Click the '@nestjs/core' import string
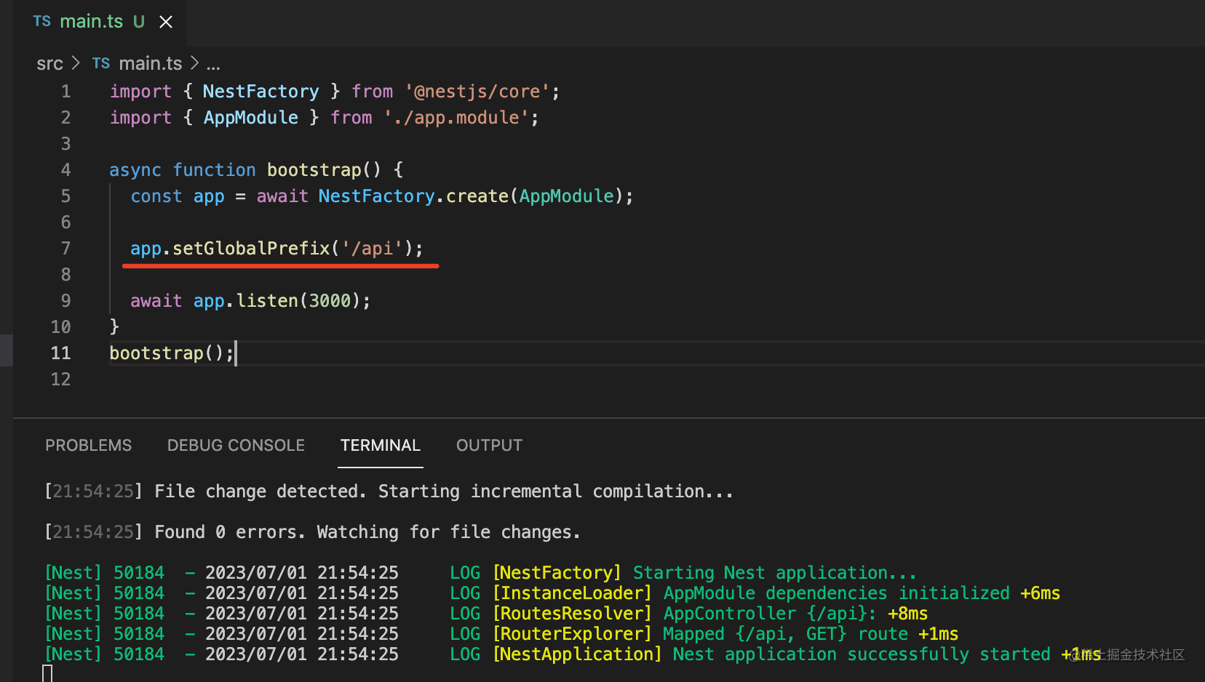The image size is (1205, 682). (477, 92)
